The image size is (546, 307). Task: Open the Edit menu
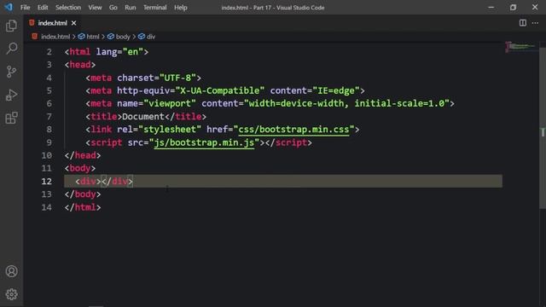coord(43,8)
